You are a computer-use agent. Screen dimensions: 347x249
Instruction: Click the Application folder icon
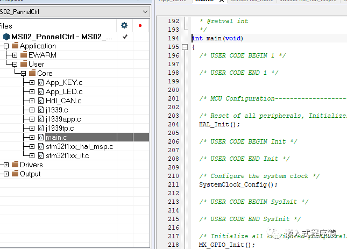tap(15, 46)
